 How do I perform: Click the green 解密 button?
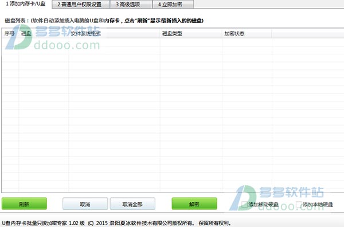(x=194, y=203)
